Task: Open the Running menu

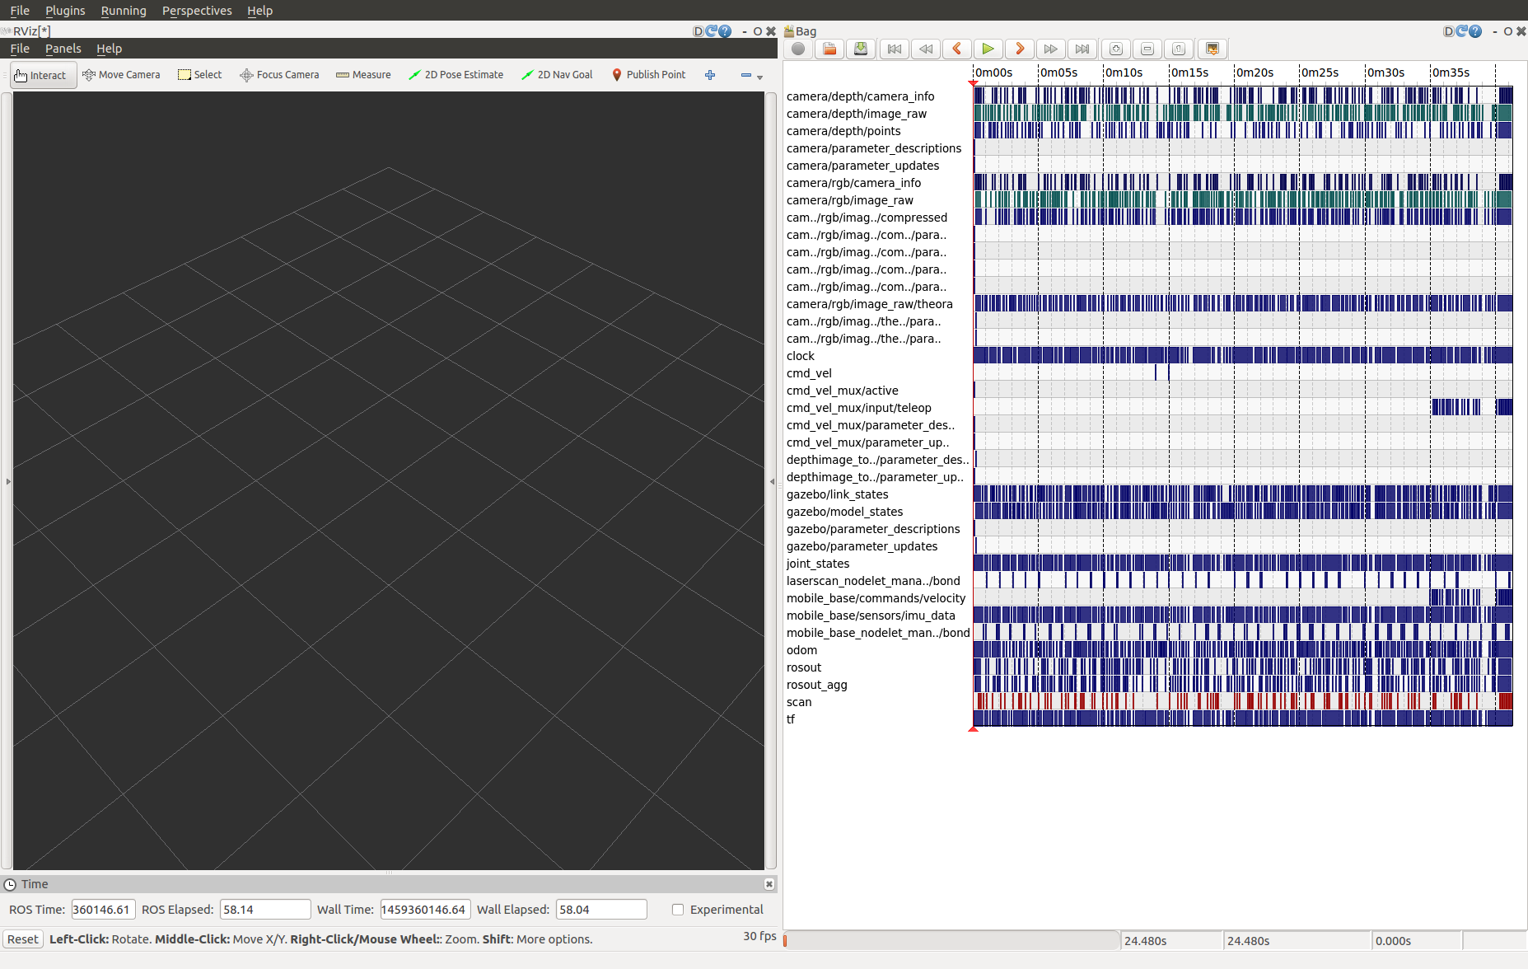Action: click(124, 11)
